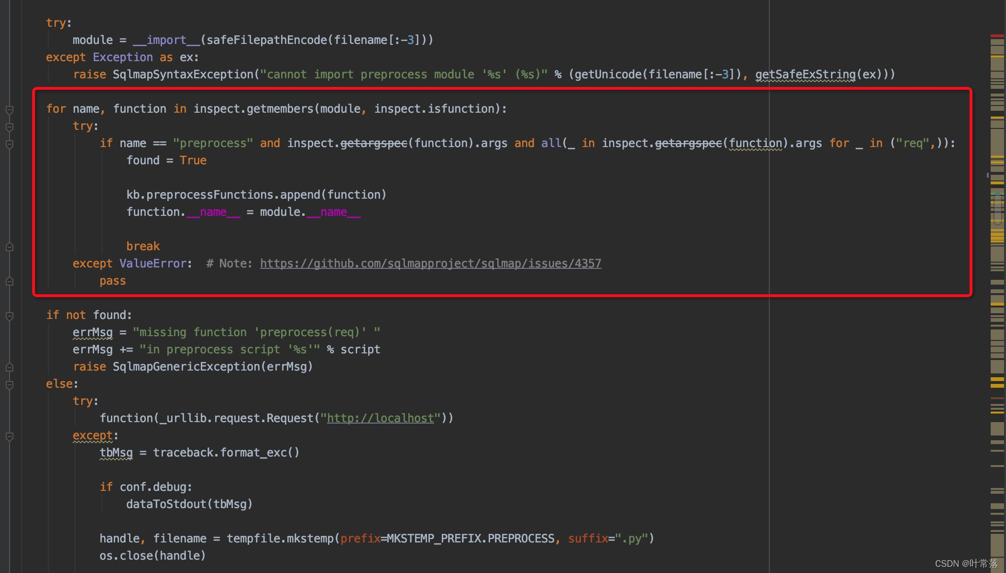Click 'kb.preprocessFunctions.append(function)' line
Image resolution: width=1006 pixels, height=573 pixels.
[256, 195]
